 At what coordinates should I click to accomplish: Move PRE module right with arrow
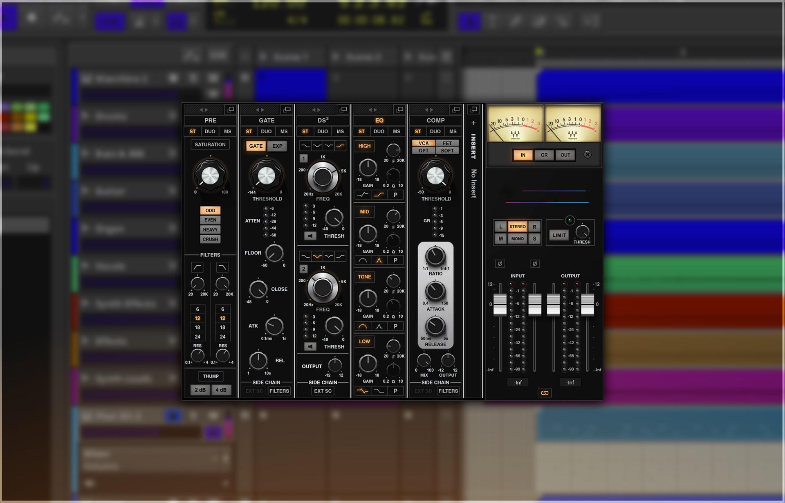click(x=206, y=110)
